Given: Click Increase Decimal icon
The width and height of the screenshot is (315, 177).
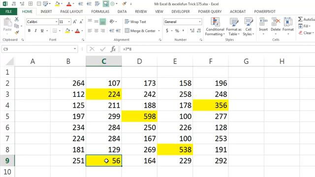Looking at the screenshot, I should pos(192,30).
